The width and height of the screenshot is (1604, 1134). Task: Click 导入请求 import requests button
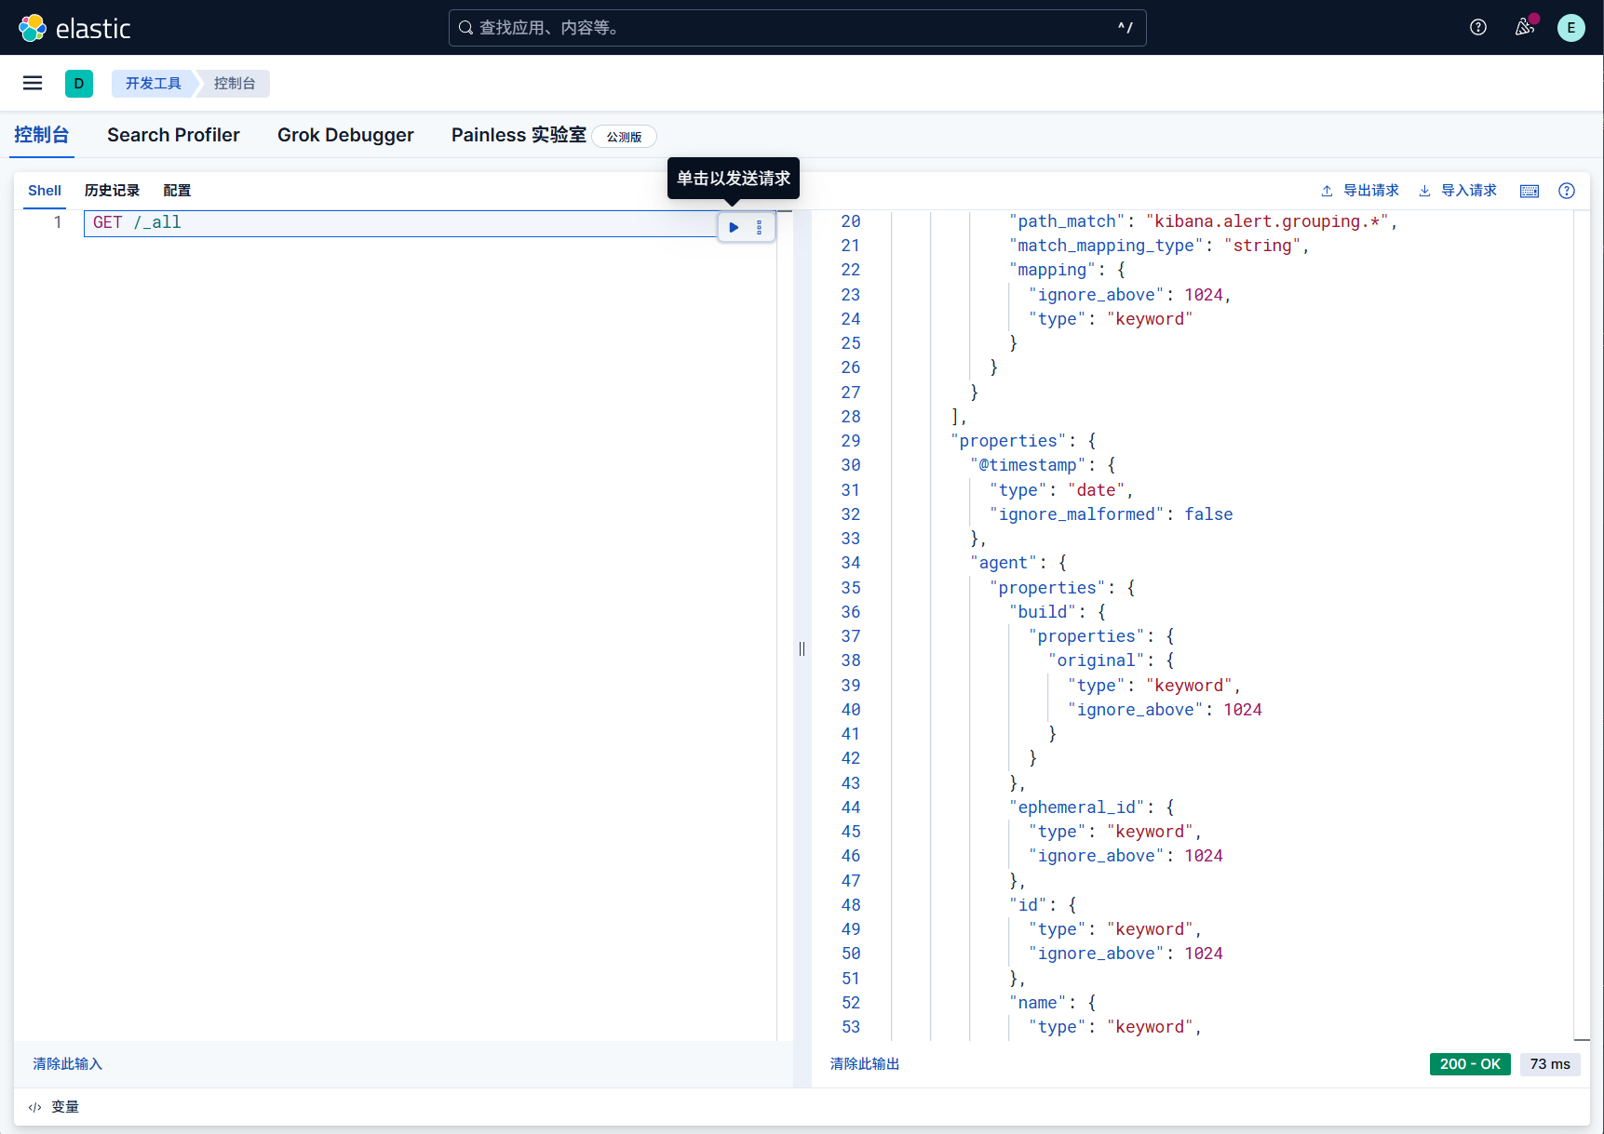click(x=1458, y=191)
